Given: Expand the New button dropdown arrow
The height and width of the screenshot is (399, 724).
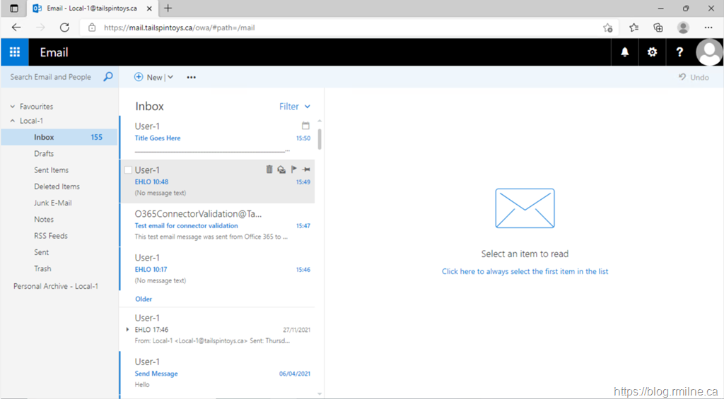Looking at the screenshot, I should click(170, 77).
